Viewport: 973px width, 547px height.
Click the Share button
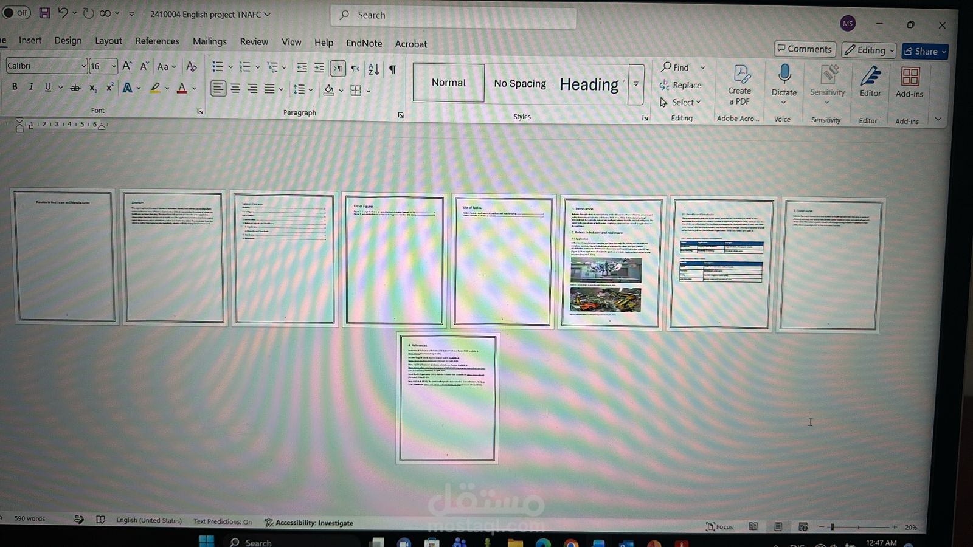tap(924, 51)
